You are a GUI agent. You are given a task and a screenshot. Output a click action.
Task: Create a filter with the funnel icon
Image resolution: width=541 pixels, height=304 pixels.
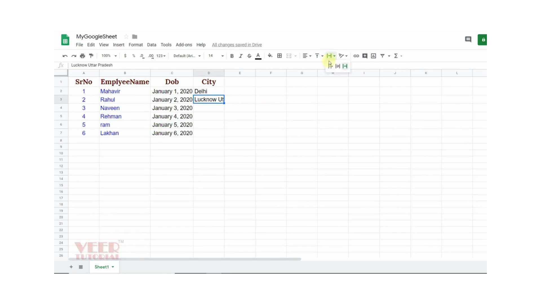click(x=382, y=56)
